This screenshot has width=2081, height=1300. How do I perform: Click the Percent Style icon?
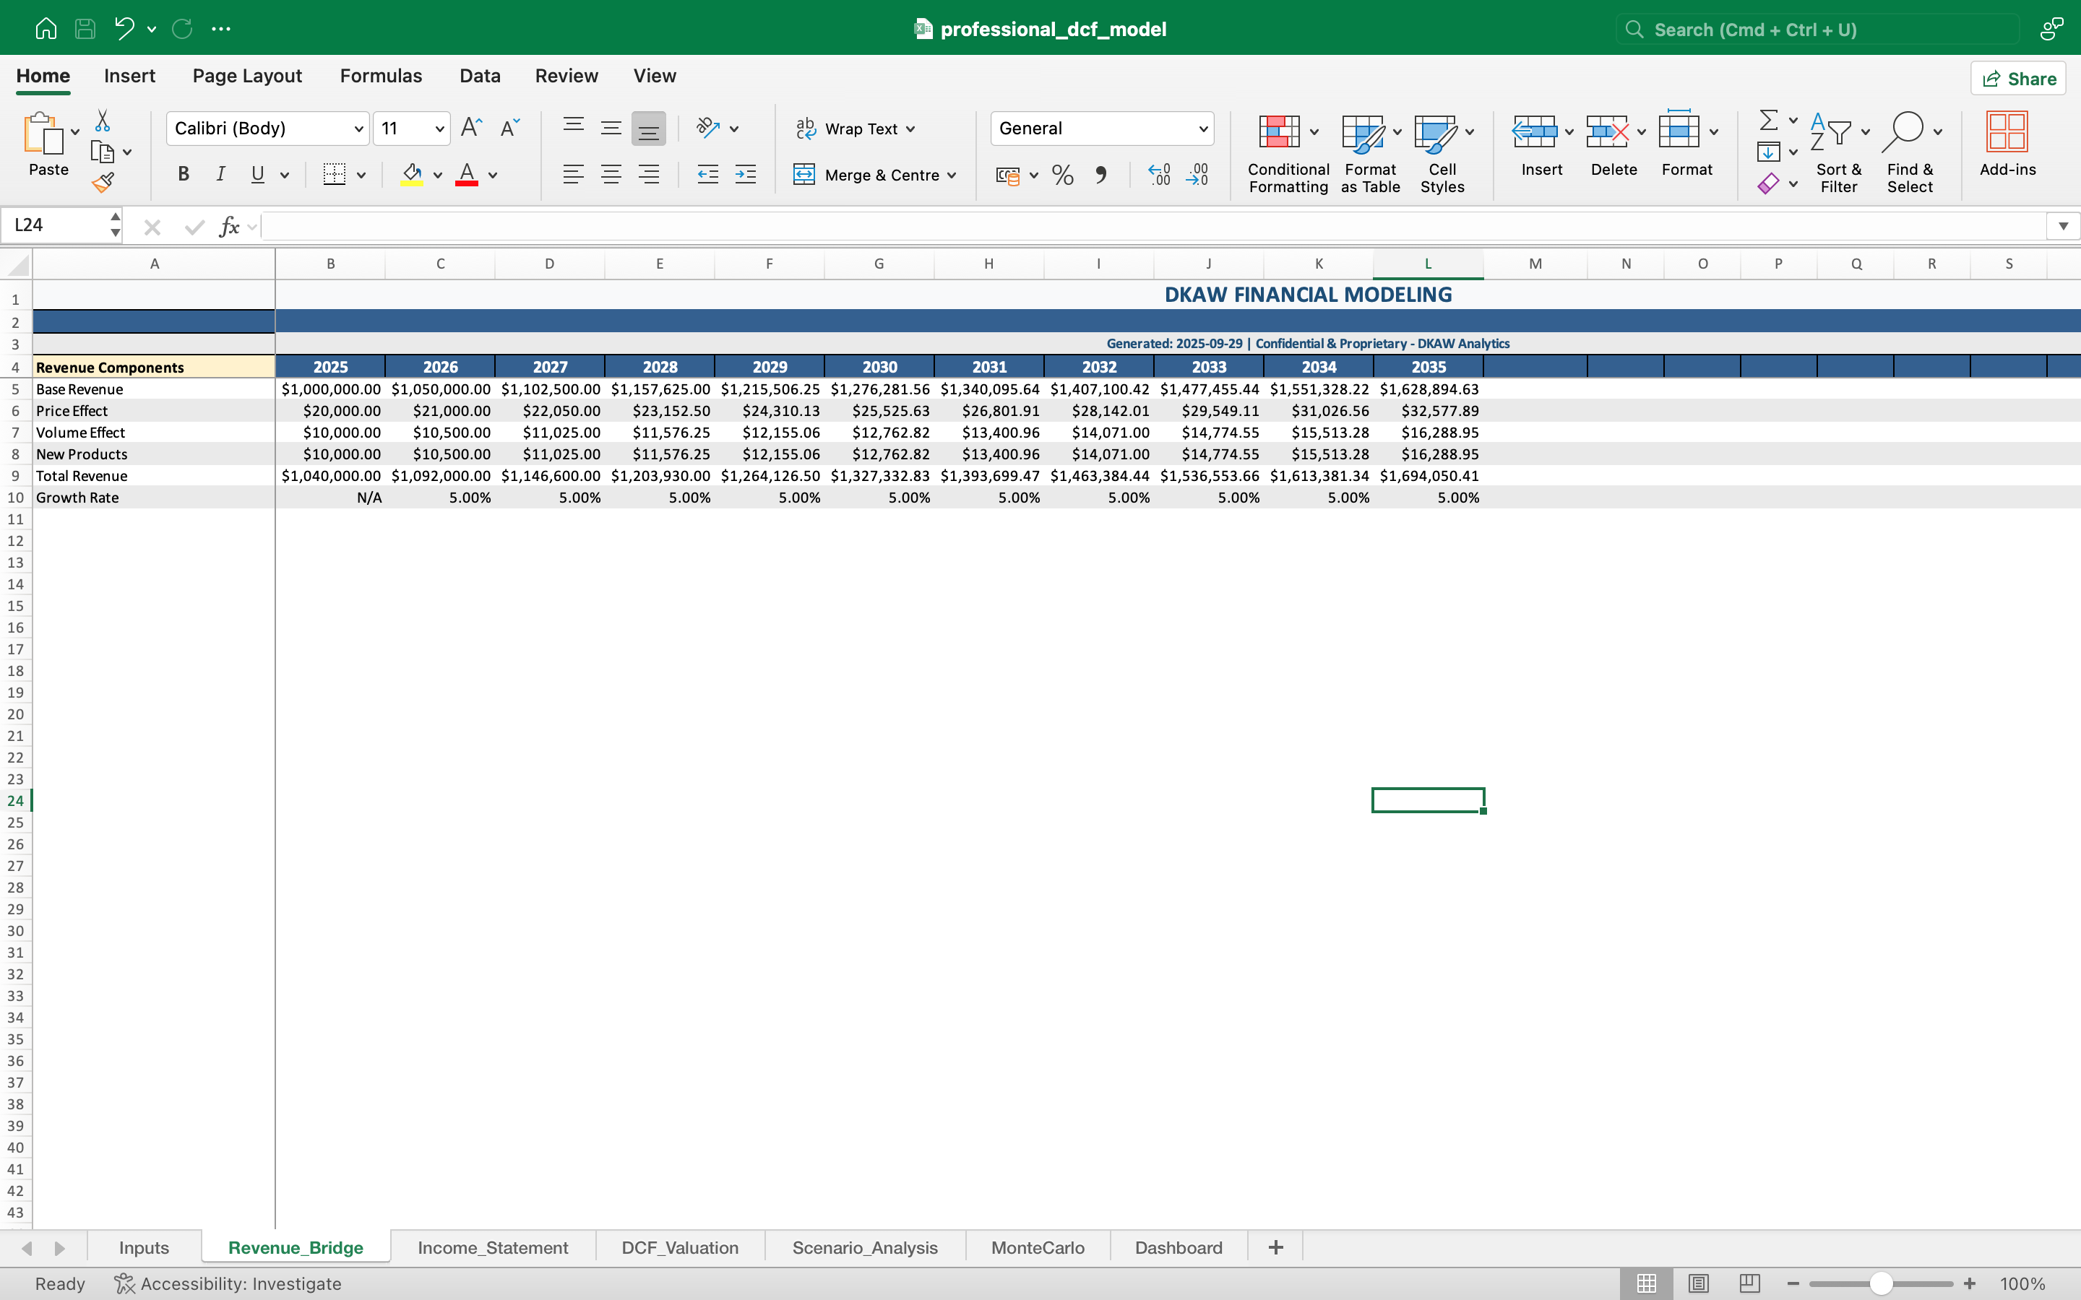click(x=1063, y=175)
